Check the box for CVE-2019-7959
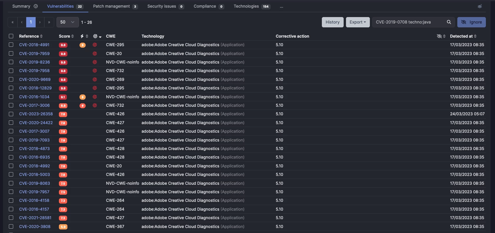This screenshot has width=495, height=233. click(11, 53)
